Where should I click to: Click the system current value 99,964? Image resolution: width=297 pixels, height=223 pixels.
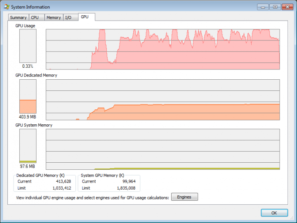coord(129,181)
